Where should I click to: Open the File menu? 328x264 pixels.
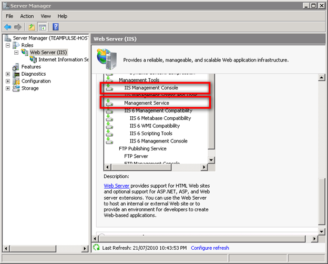click(x=9, y=16)
